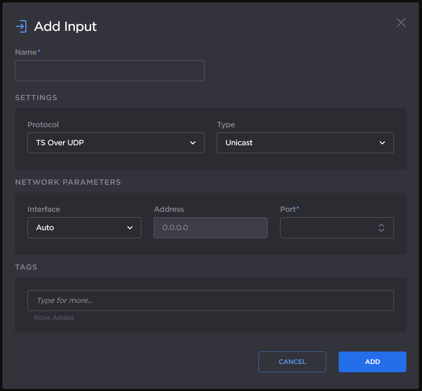The image size is (422, 391).
Task: Click the Add Input door icon
Action: [21, 26]
